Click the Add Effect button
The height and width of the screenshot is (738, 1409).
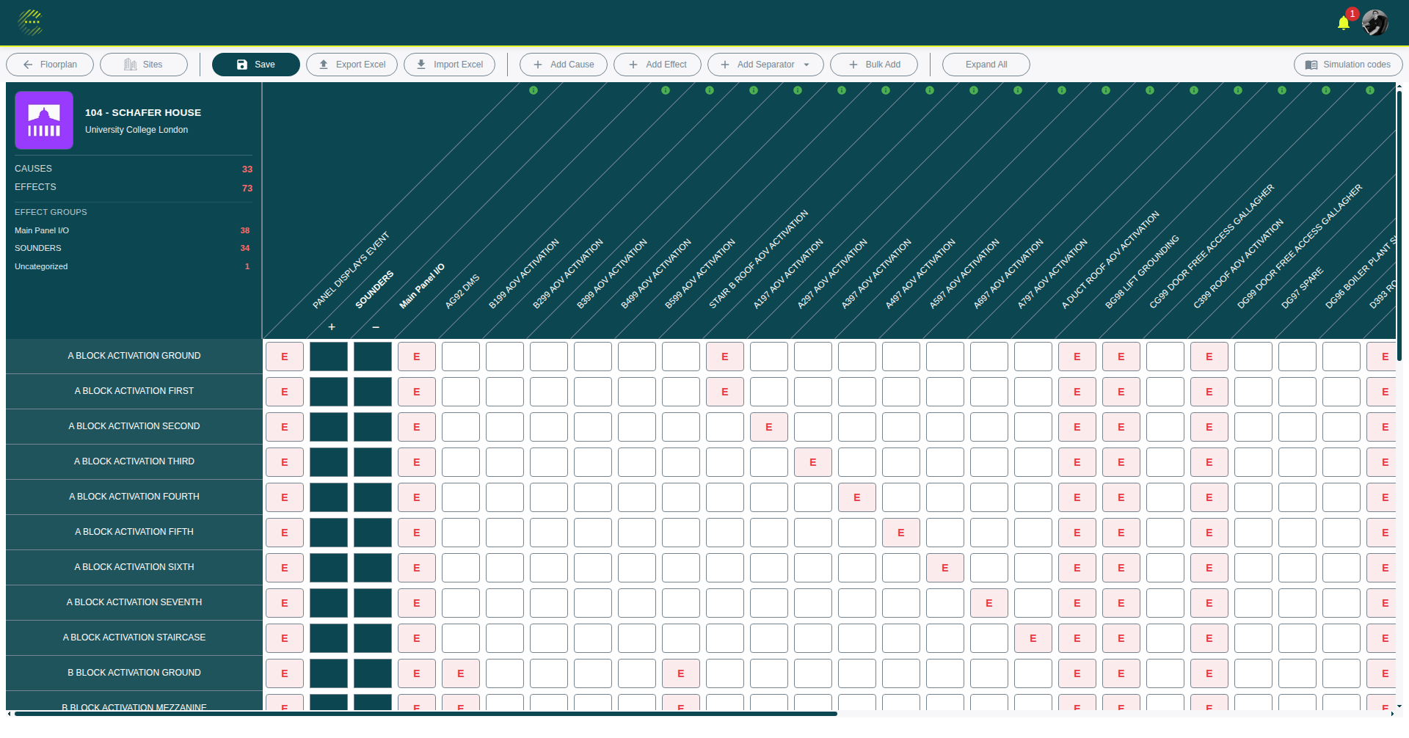point(658,65)
